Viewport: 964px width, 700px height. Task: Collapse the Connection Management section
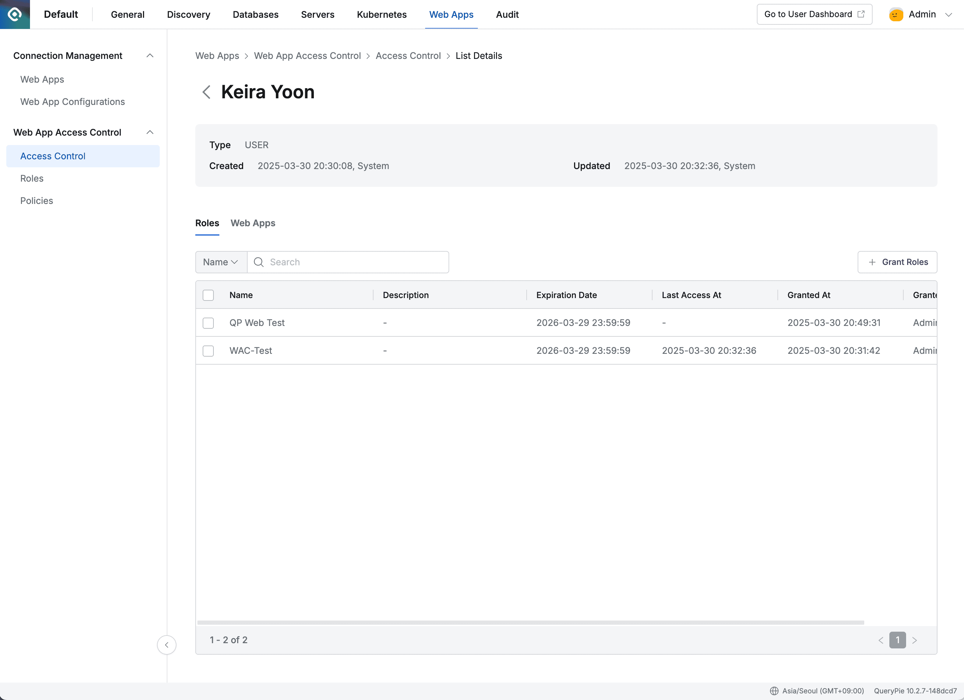[150, 55]
